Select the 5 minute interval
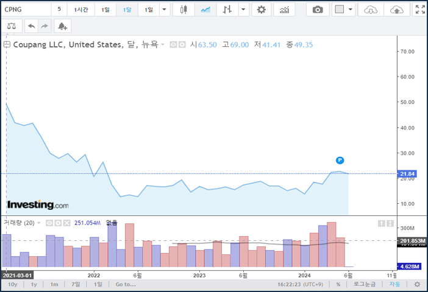The height and width of the screenshot is (292, 428). (x=59, y=10)
